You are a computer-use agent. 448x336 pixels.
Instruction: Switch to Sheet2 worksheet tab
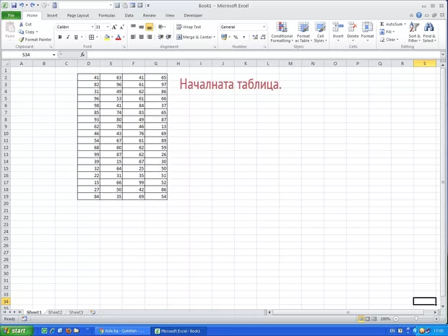point(55,312)
